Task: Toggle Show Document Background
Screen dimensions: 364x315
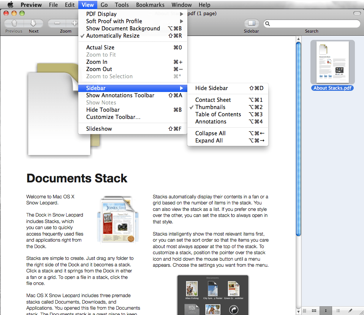Action: 133,28
